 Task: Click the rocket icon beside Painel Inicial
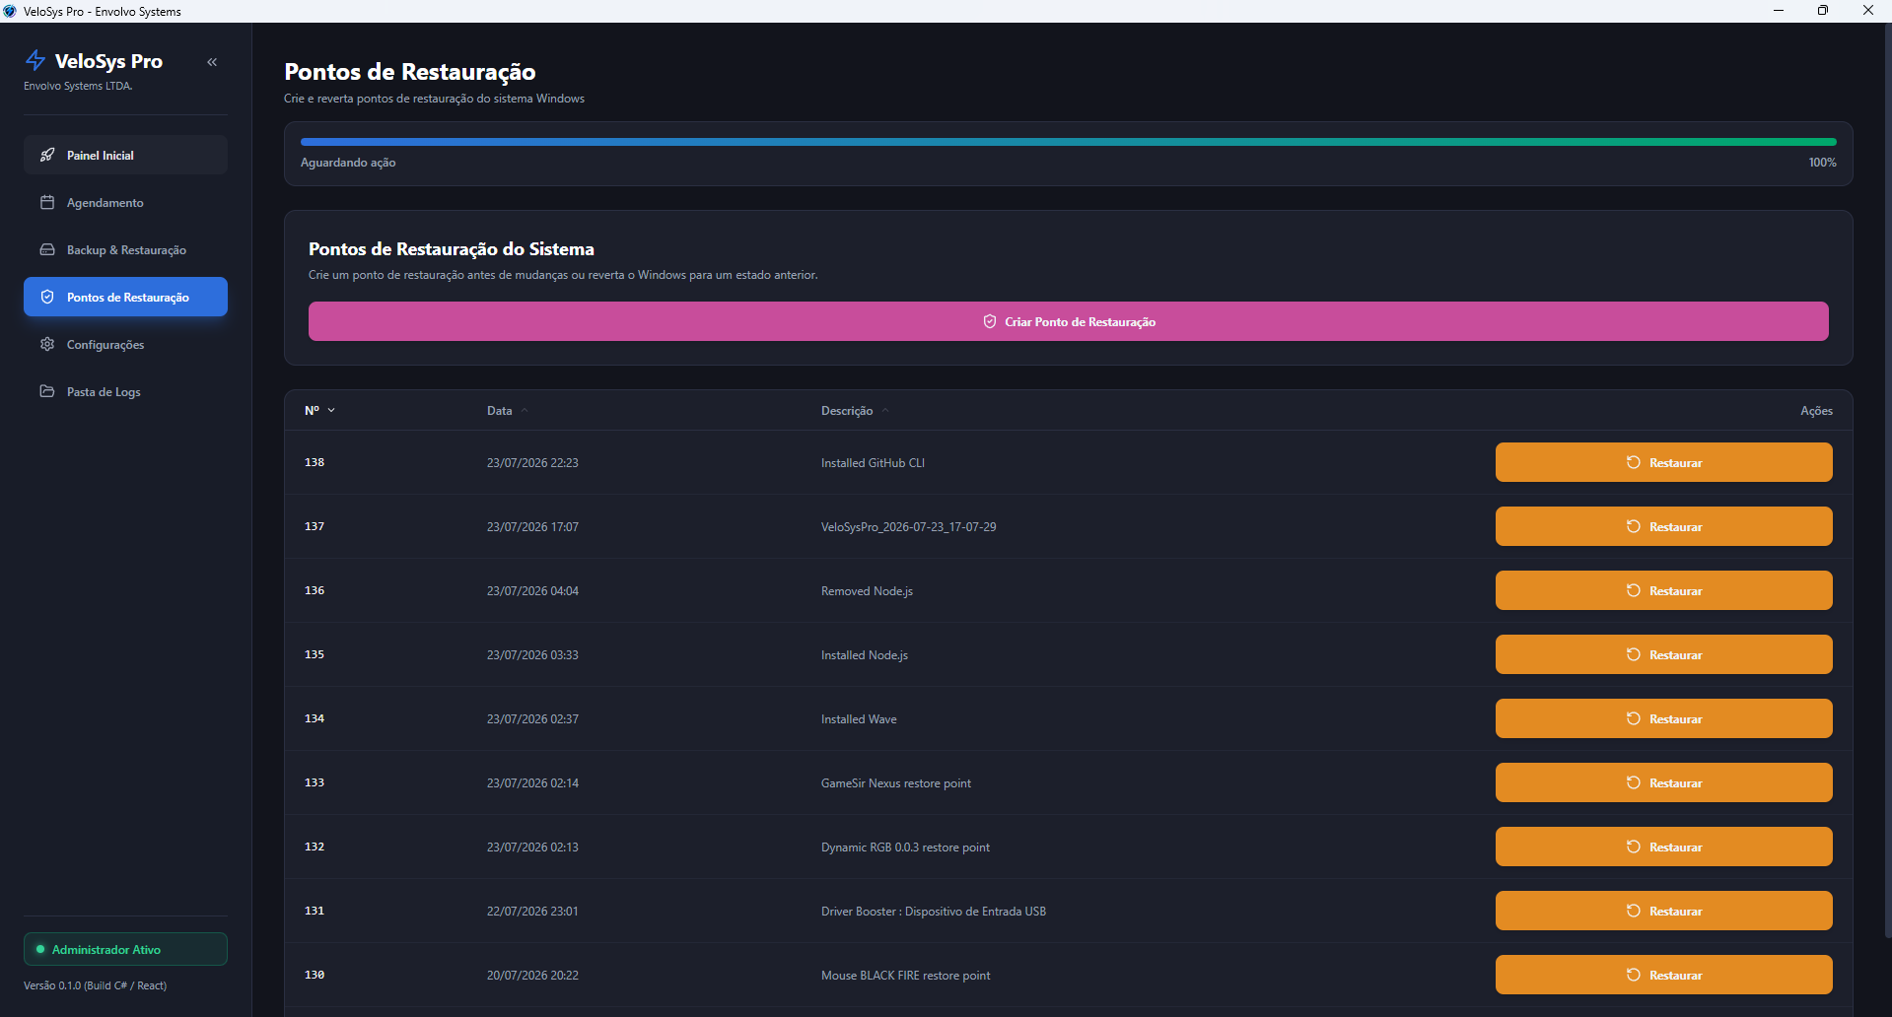point(47,155)
